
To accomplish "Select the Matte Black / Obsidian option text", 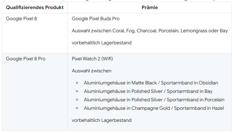I will [x=151, y=83].
